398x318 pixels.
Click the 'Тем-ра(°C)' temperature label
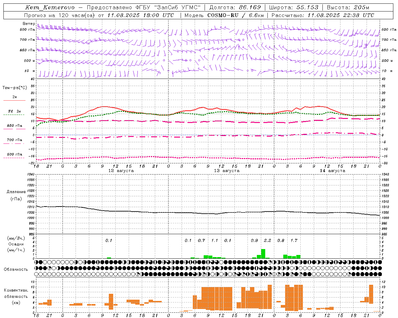pos(15,88)
